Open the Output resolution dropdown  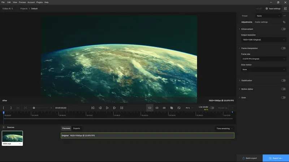[264, 40]
